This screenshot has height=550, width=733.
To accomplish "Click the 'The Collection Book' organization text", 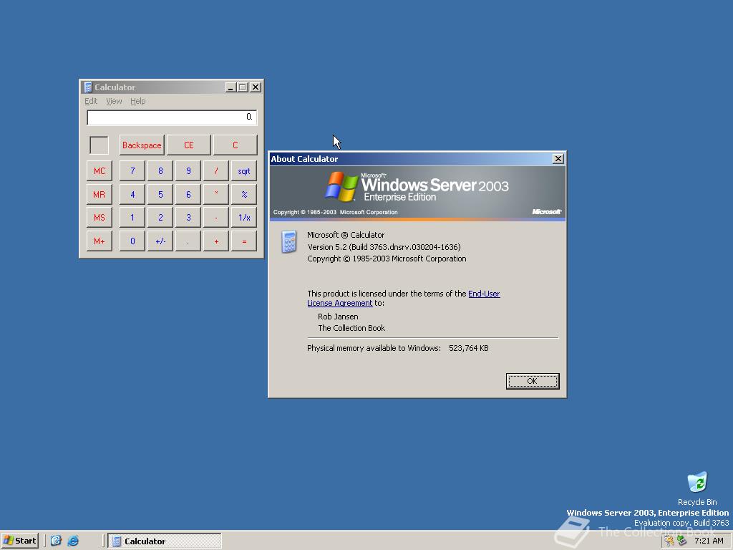I will tap(351, 328).
